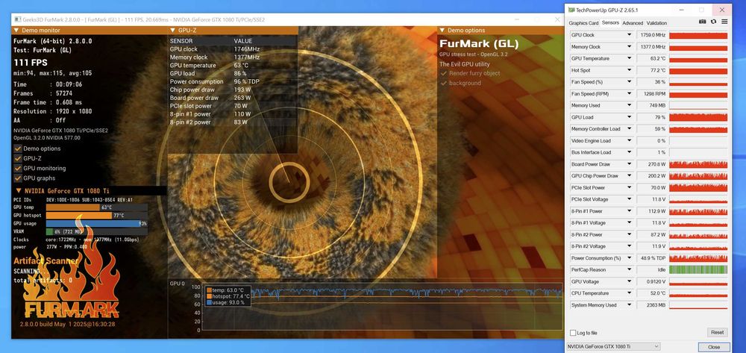Toggle the GPU monitoring checkbox

[x=18, y=169]
